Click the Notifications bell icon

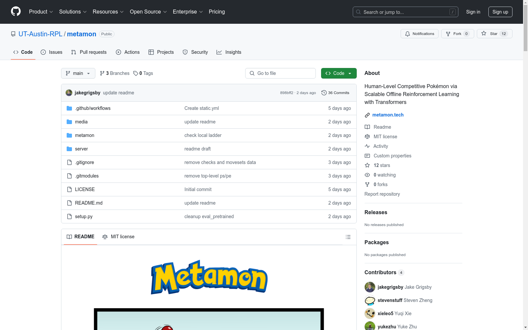click(408, 34)
